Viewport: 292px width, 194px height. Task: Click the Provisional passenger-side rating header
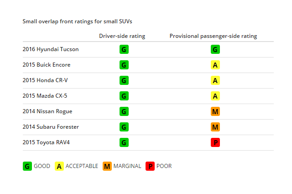[x=213, y=36]
